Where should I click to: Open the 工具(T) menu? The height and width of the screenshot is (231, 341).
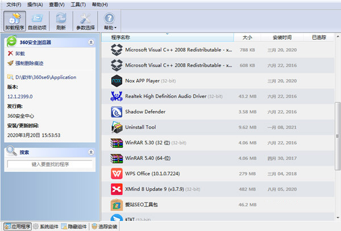(79, 5)
